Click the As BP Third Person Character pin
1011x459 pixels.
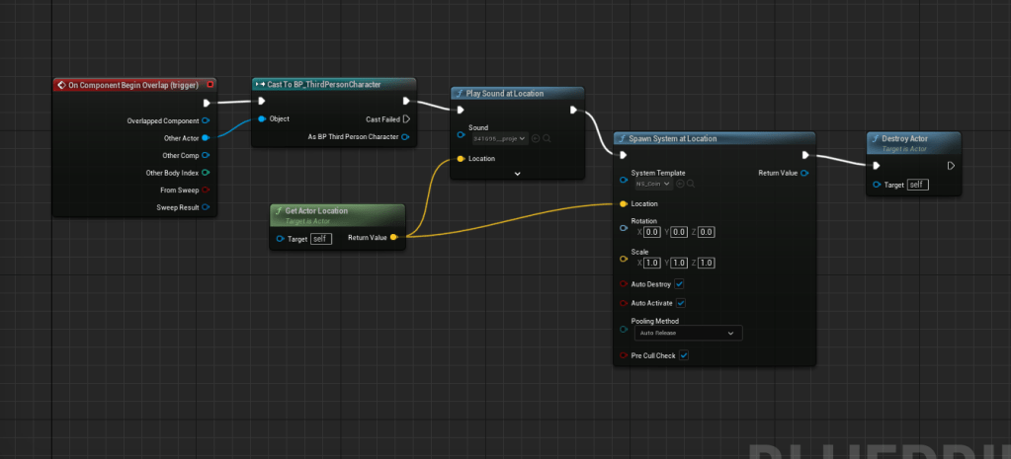pyautogui.click(x=405, y=136)
